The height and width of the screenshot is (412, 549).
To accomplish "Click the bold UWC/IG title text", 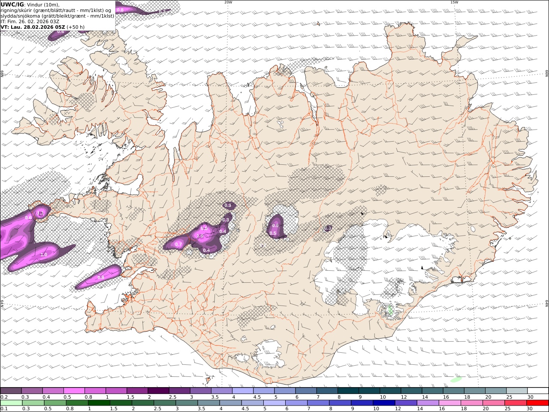I will pyautogui.click(x=12, y=5).
